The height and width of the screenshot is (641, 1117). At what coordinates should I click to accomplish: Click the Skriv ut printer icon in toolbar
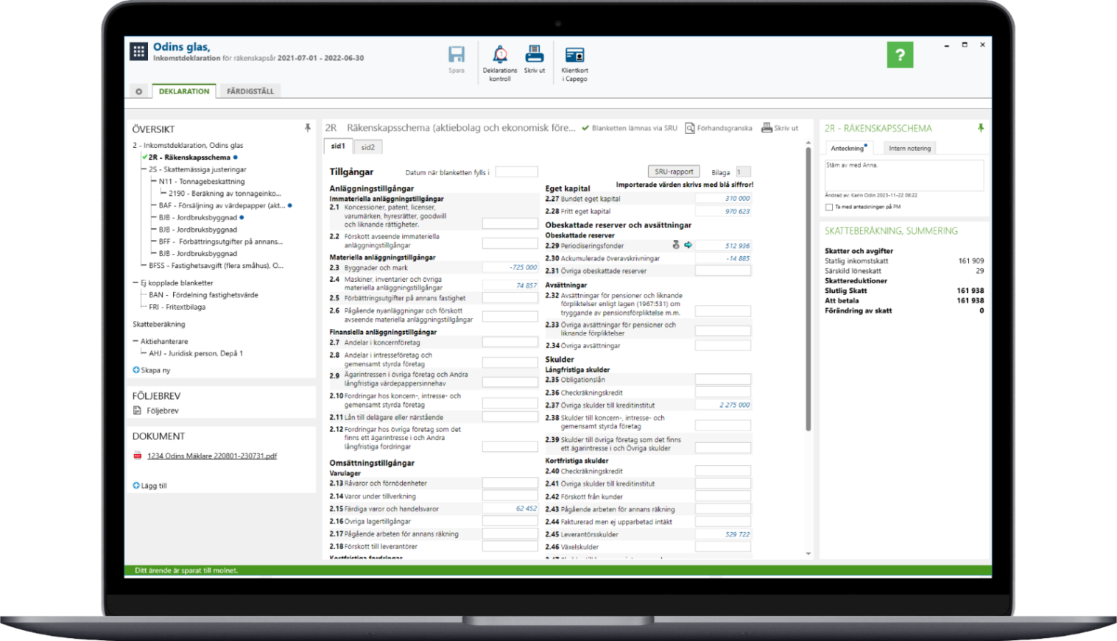[534, 54]
